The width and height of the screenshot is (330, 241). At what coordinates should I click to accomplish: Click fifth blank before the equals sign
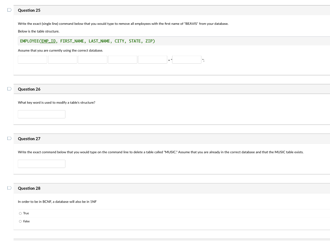tap(152, 60)
